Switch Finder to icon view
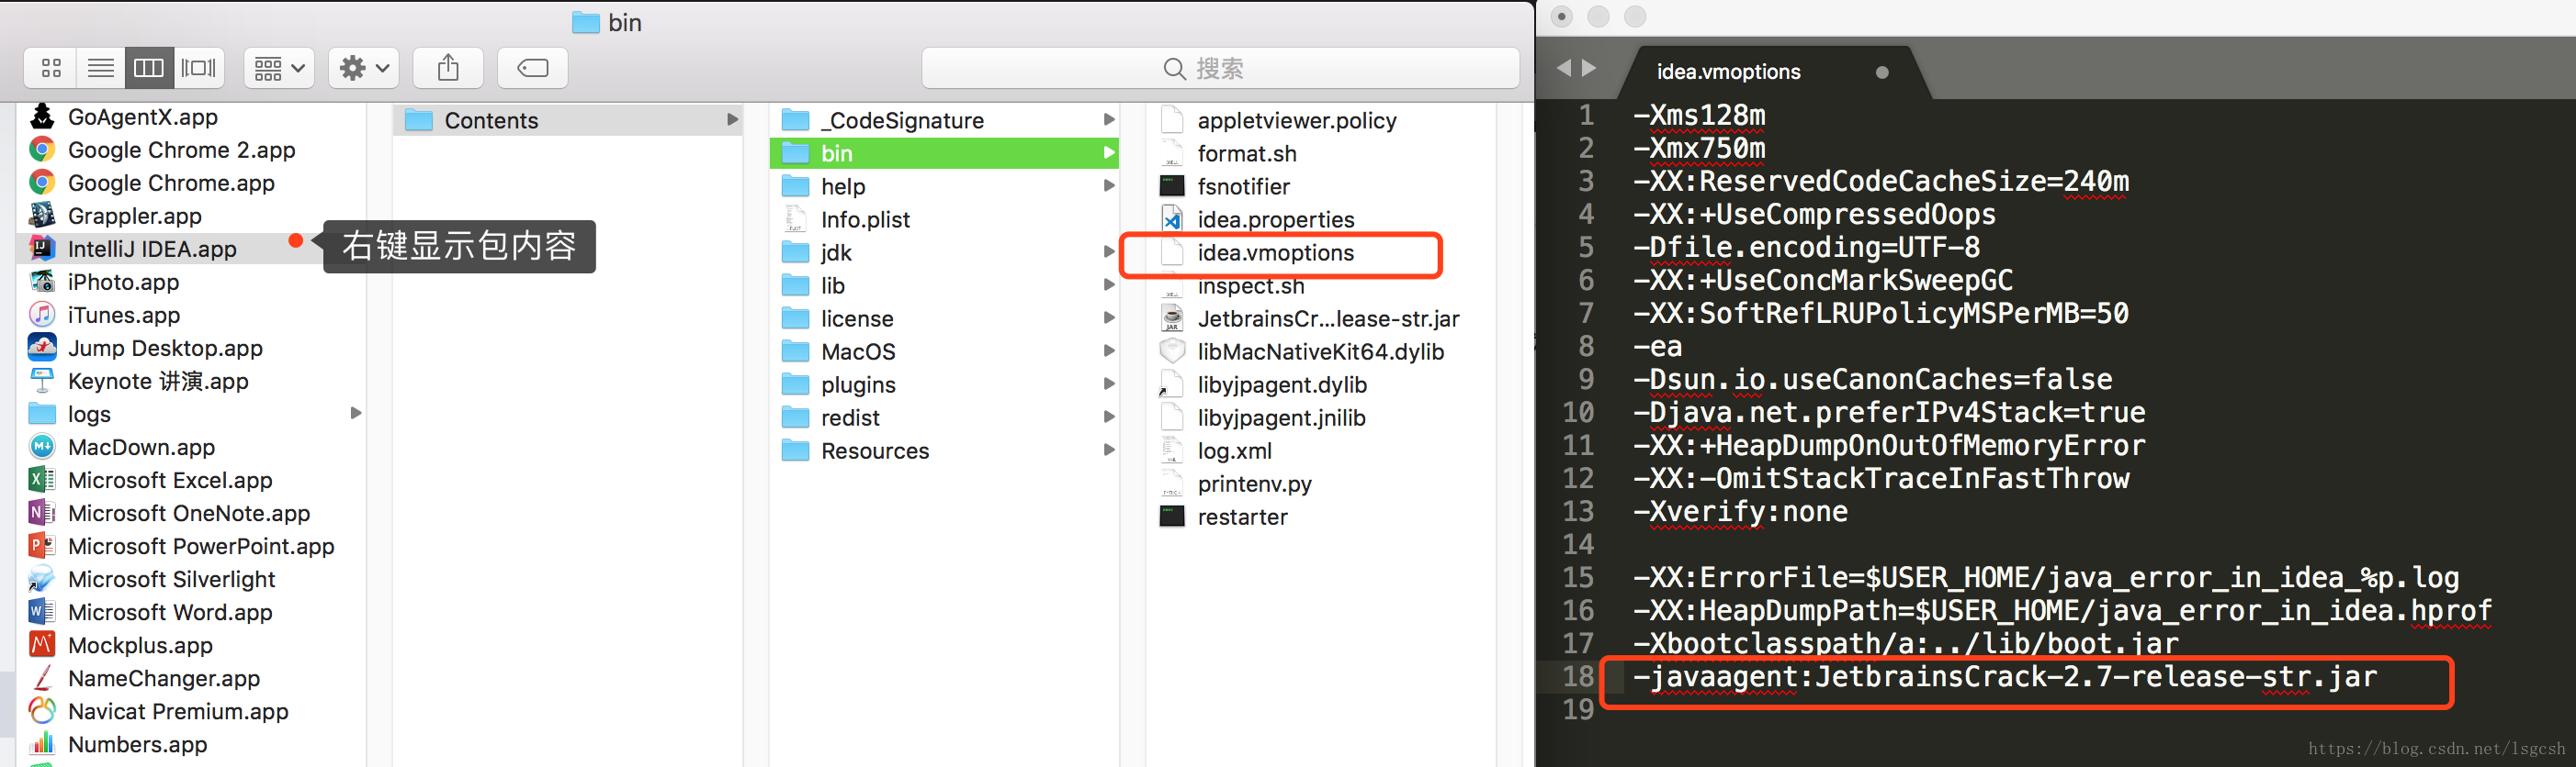This screenshot has height=767, width=2576. point(51,68)
